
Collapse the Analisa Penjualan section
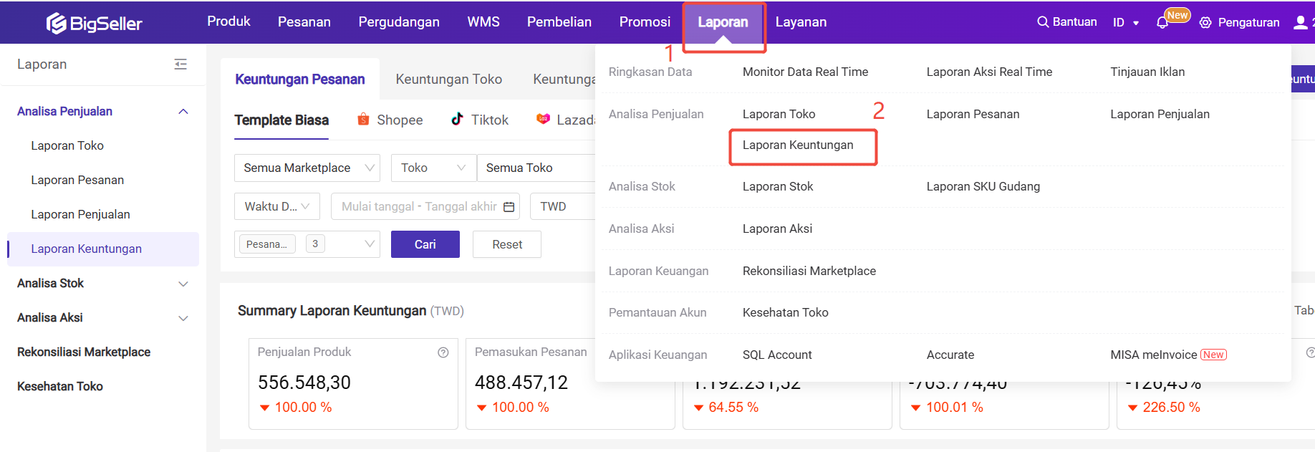[x=183, y=112]
